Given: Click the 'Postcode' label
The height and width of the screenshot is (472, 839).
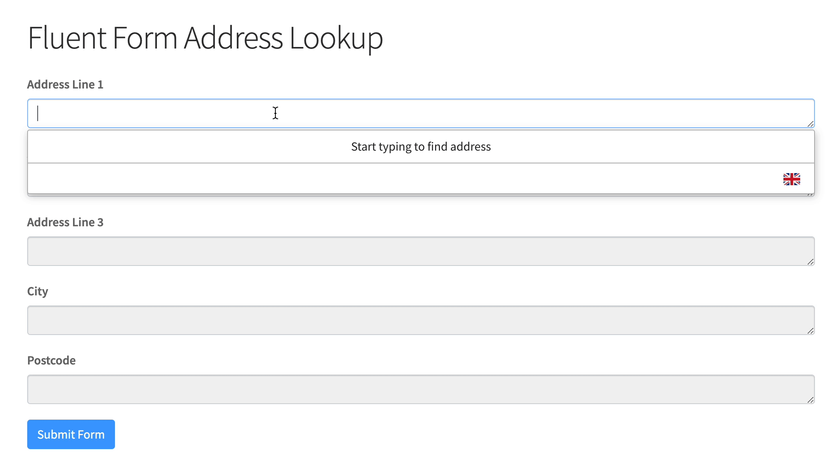Looking at the screenshot, I should 51,361.
